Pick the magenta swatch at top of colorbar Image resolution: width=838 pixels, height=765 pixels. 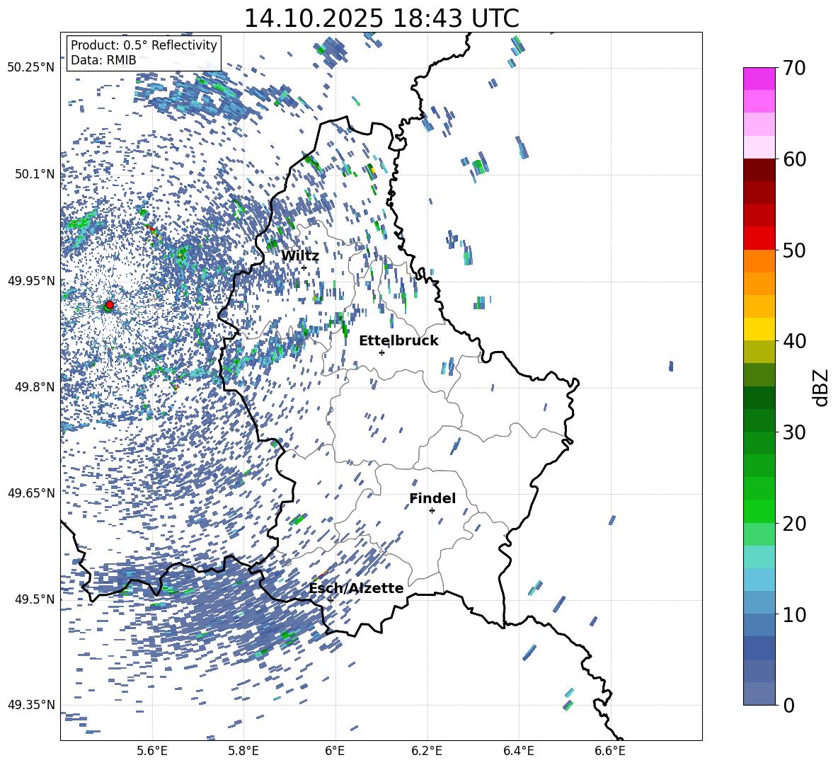[x=759, y=79]
